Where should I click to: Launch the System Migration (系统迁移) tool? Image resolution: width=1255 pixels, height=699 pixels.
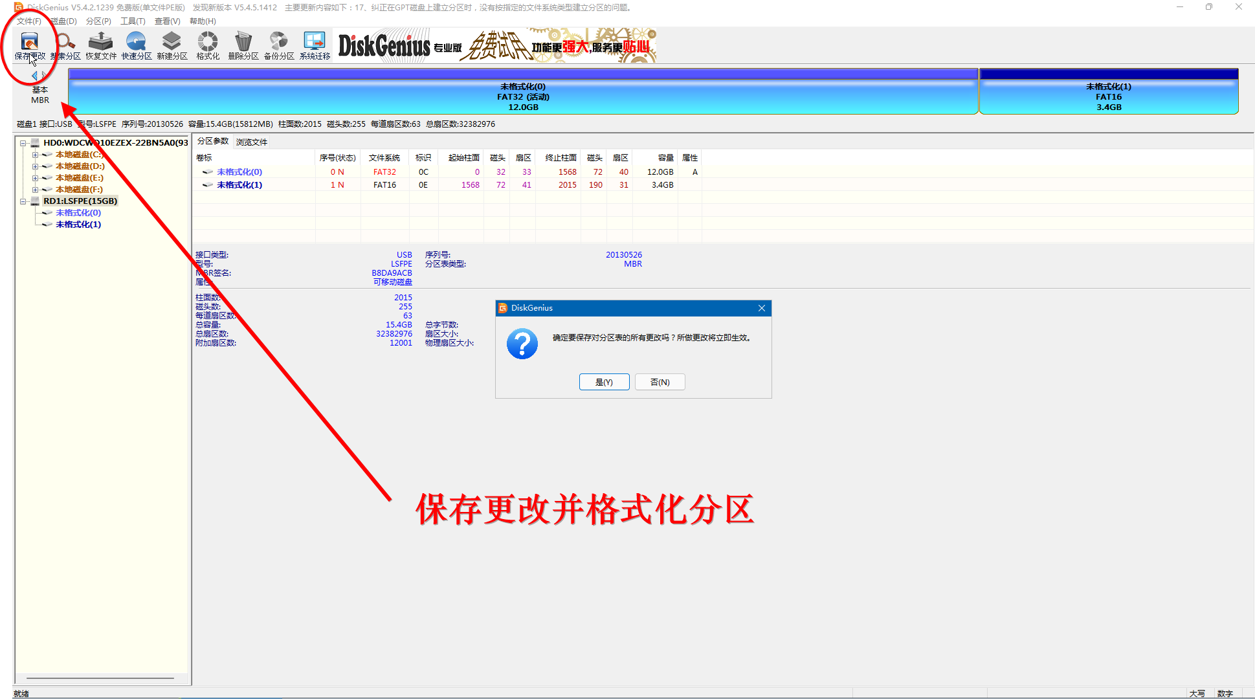(x=315, y=46)
